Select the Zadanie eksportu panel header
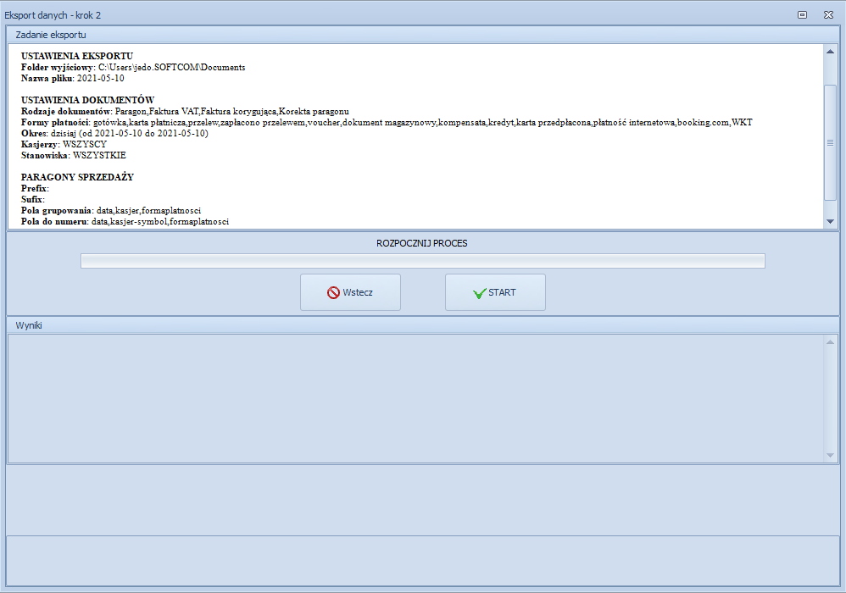Viewport: 846px width, 593px height. pyautogui.click(x=51, y=35)
